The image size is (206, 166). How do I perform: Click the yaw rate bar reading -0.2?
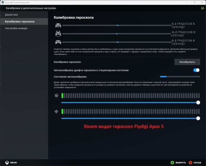(x=116, y=34)
